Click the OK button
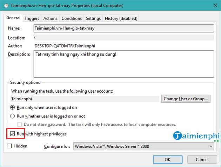 168,159
